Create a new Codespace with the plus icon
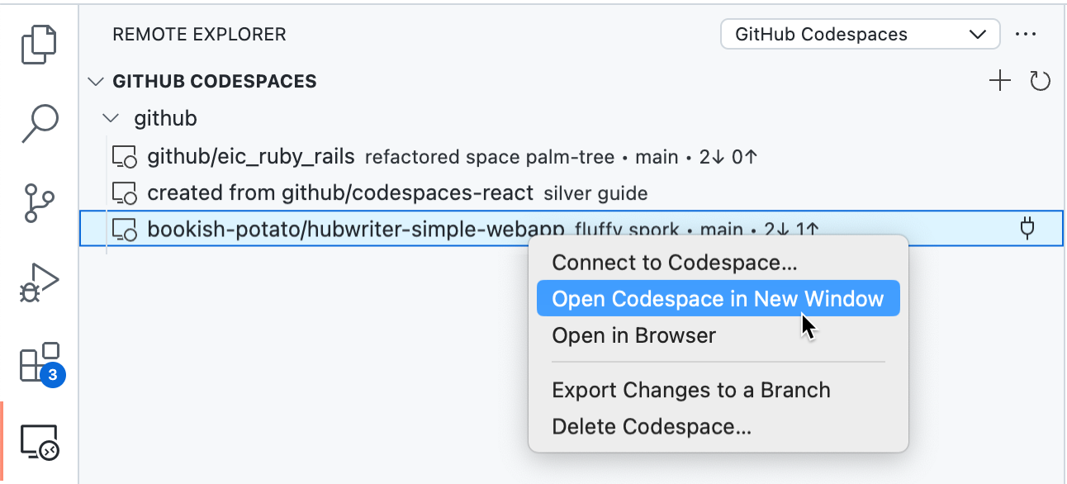Screen dimensions: 1067x484 click(x=999, y=80)
